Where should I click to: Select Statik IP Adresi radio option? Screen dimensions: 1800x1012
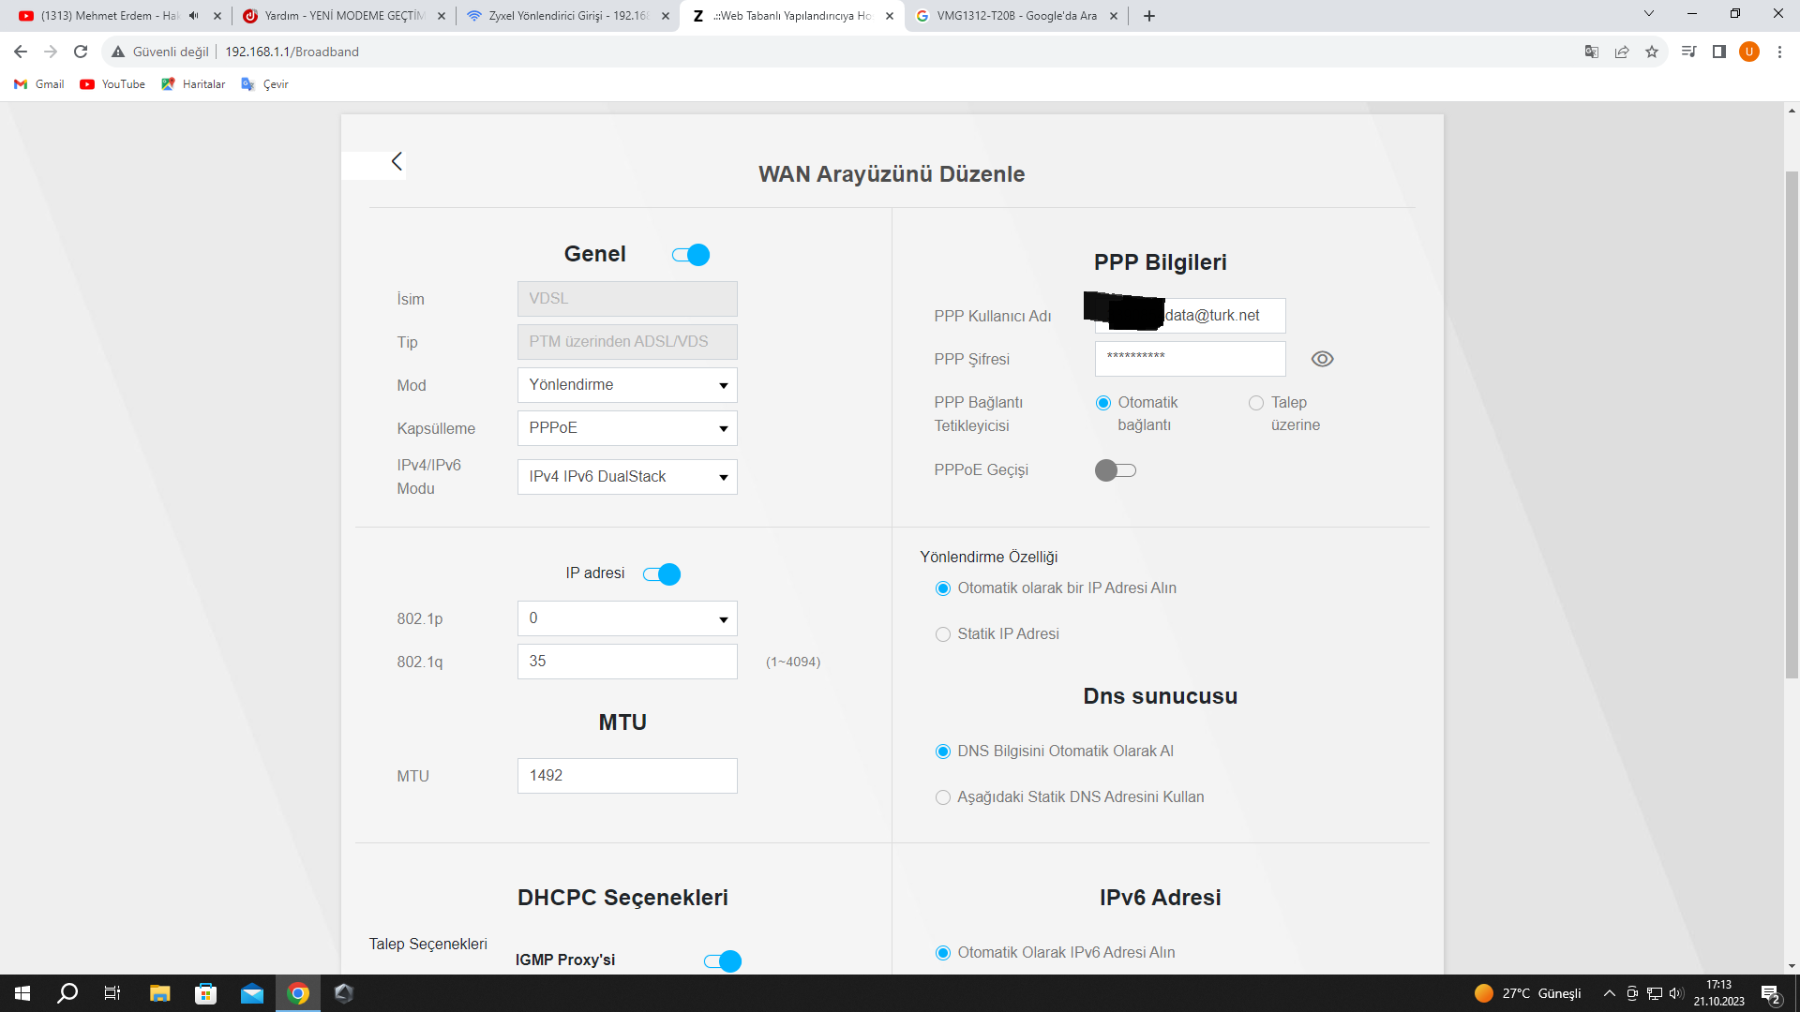[943, 634]
